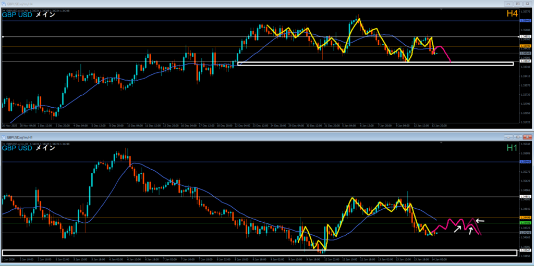Image resolution: width=534 pixels, height=266 pixels.
Task: Select the orange 1.34499 price label on H1
Action: (x=526, y=218)
